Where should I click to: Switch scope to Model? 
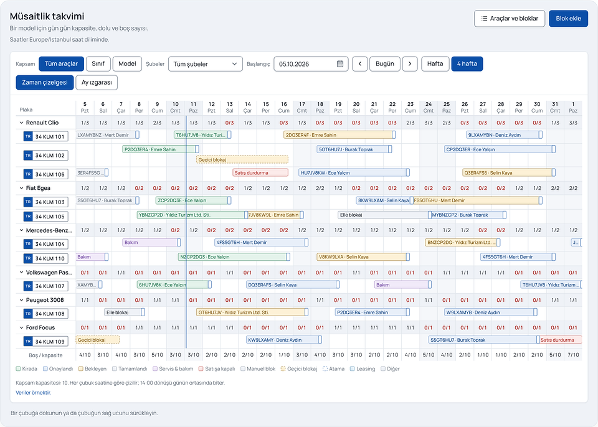click(127, 64)
